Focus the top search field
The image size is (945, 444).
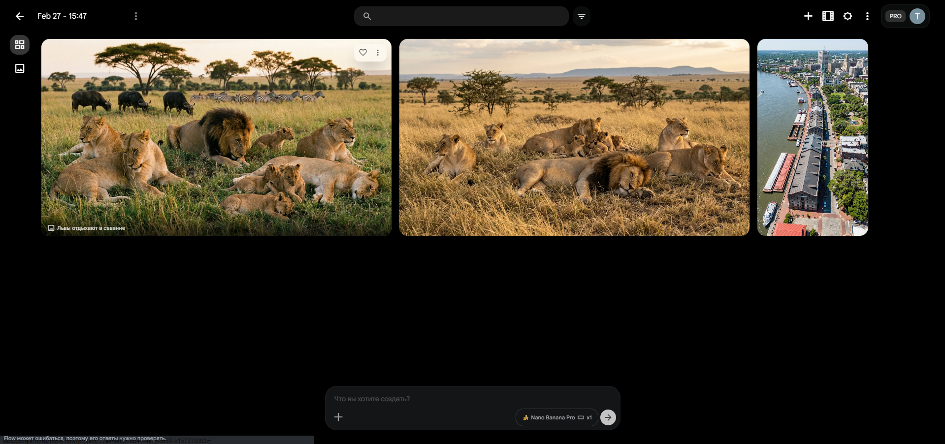click(x=468, y=16)
